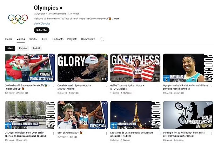The width and height of the screenshot is (214, 143).
Task: Open options menu for Caeleb Dressel video
Action: pyautogui.click(x=106, y=86)
